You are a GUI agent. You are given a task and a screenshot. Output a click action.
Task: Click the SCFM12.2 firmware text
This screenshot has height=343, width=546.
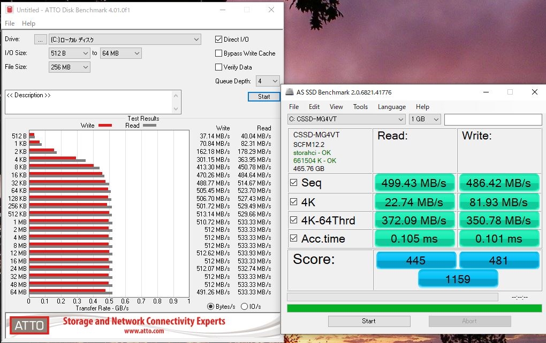[309, 145]
